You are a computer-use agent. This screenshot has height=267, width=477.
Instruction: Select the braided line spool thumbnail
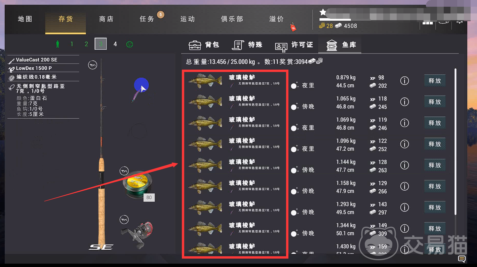click(137, 184)
